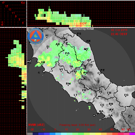Select the RM city label

tap(68, 84)
